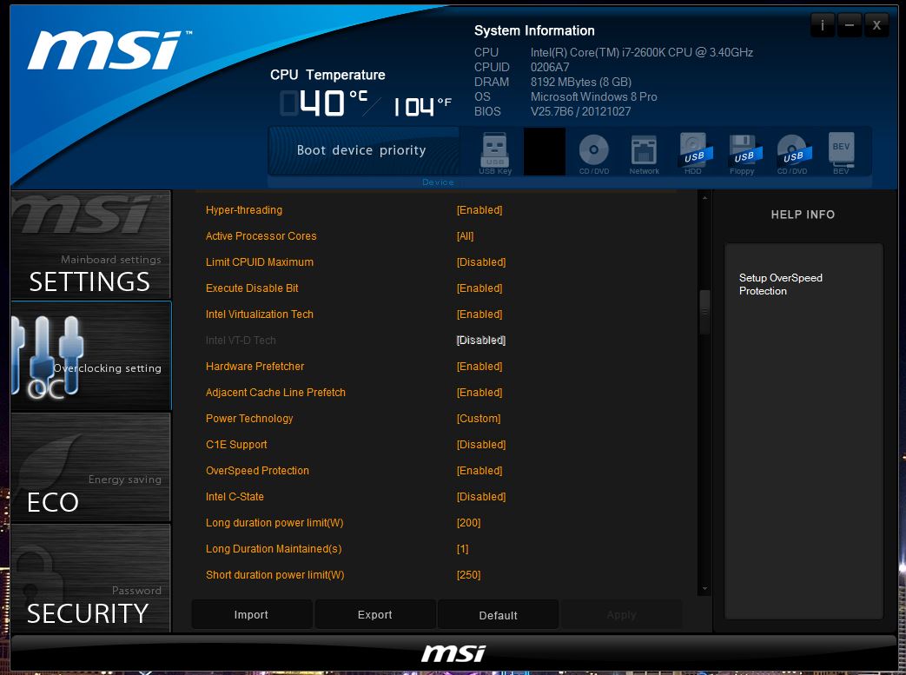This screenshot has height=675, width=906.
Task: Select the Power Technology label
Action: [x=249, y=418]
